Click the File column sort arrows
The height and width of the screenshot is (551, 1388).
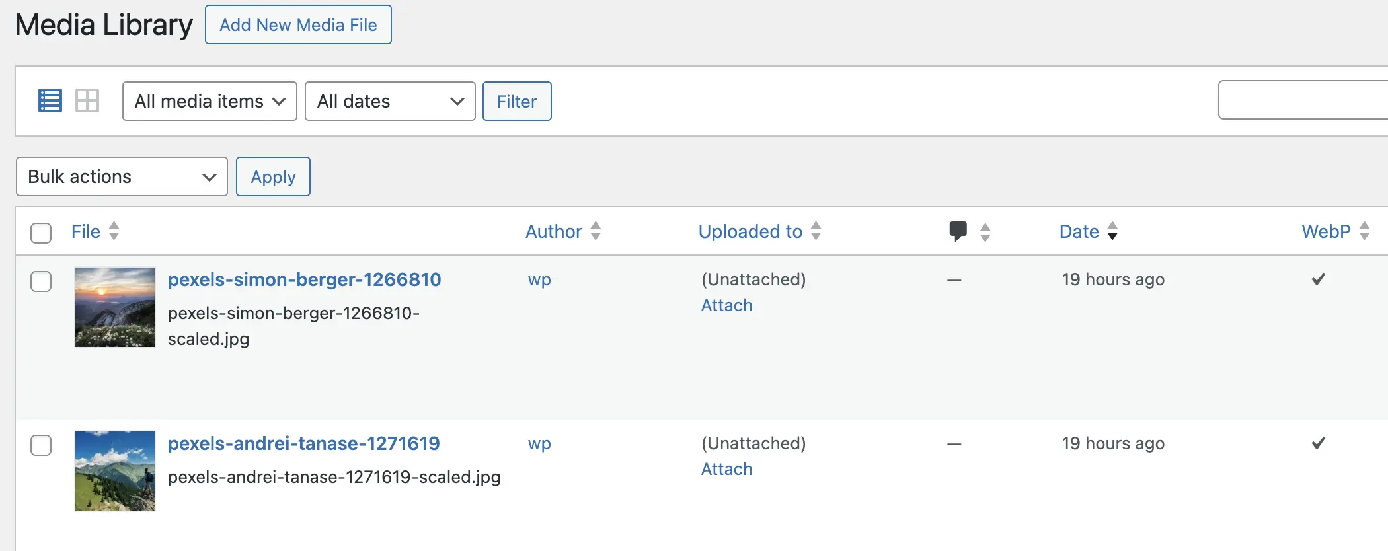(x=114, y=231)
